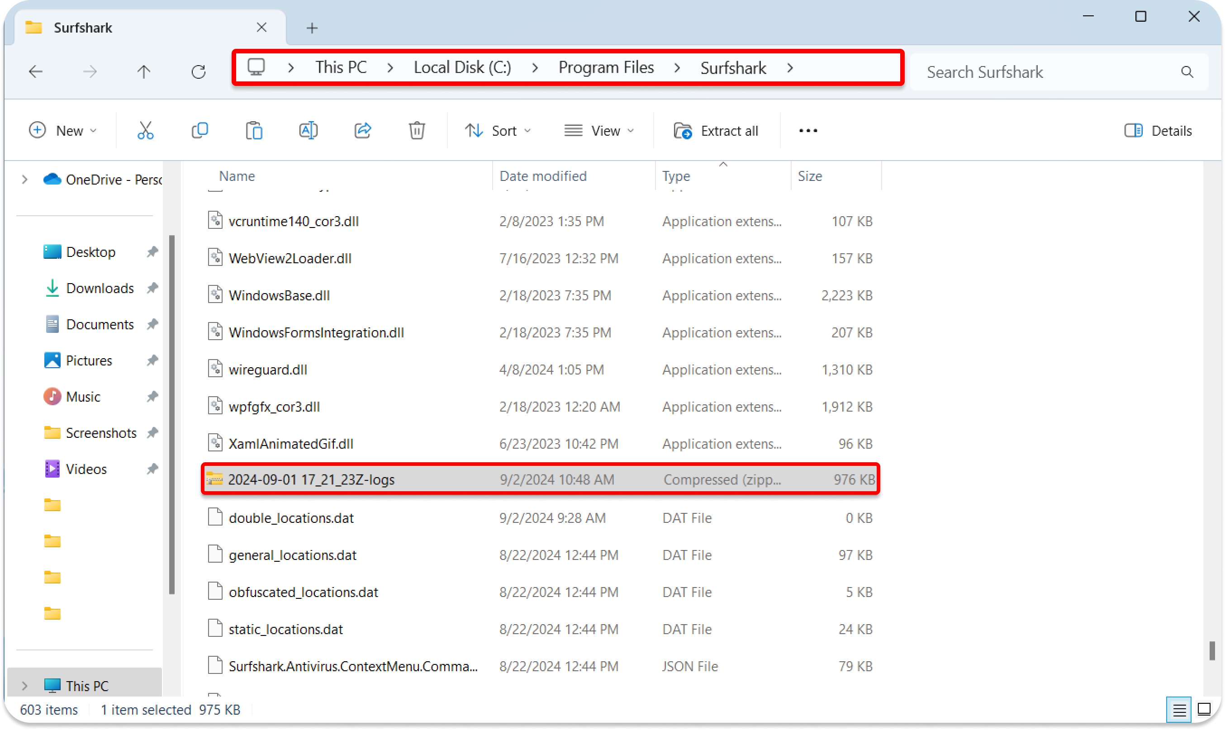Open a new tab with plus button
Viewport: 1225px width, 730px height.
[312, 28]
